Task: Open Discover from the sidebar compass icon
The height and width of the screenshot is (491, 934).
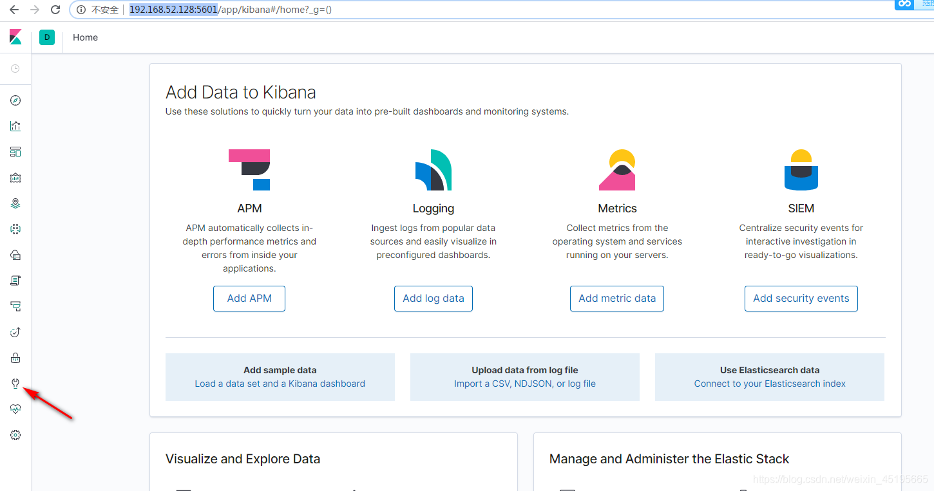Action: (x=15, y=100)
